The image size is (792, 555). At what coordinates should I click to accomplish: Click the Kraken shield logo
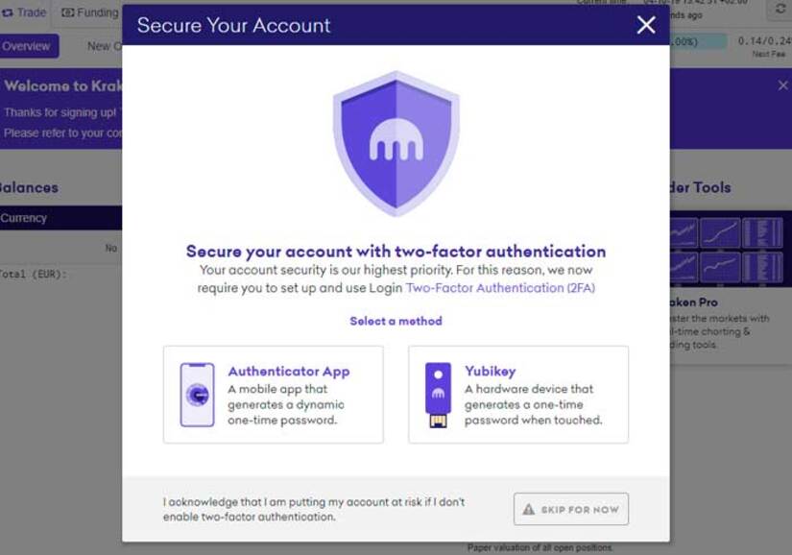coord(396,144)
